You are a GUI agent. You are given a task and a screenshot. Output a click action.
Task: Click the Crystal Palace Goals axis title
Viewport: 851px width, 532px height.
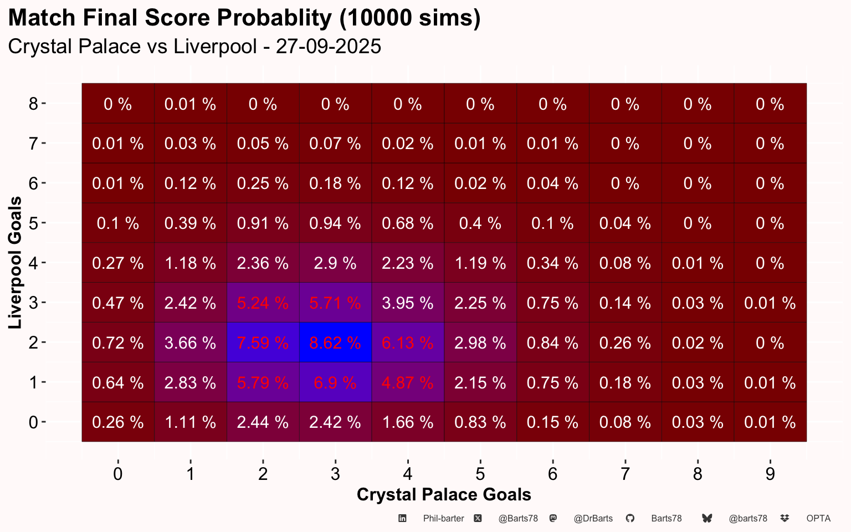click(x=444, y=494)
